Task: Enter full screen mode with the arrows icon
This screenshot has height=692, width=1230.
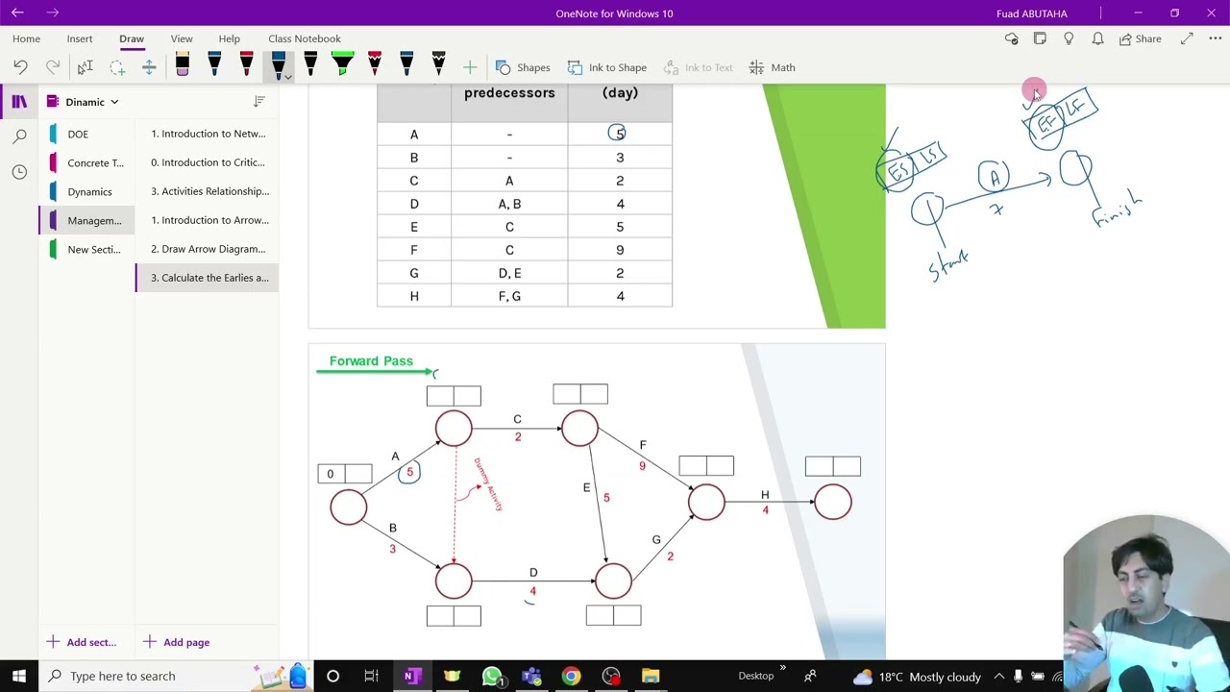Action: (x=1187, y=38)
